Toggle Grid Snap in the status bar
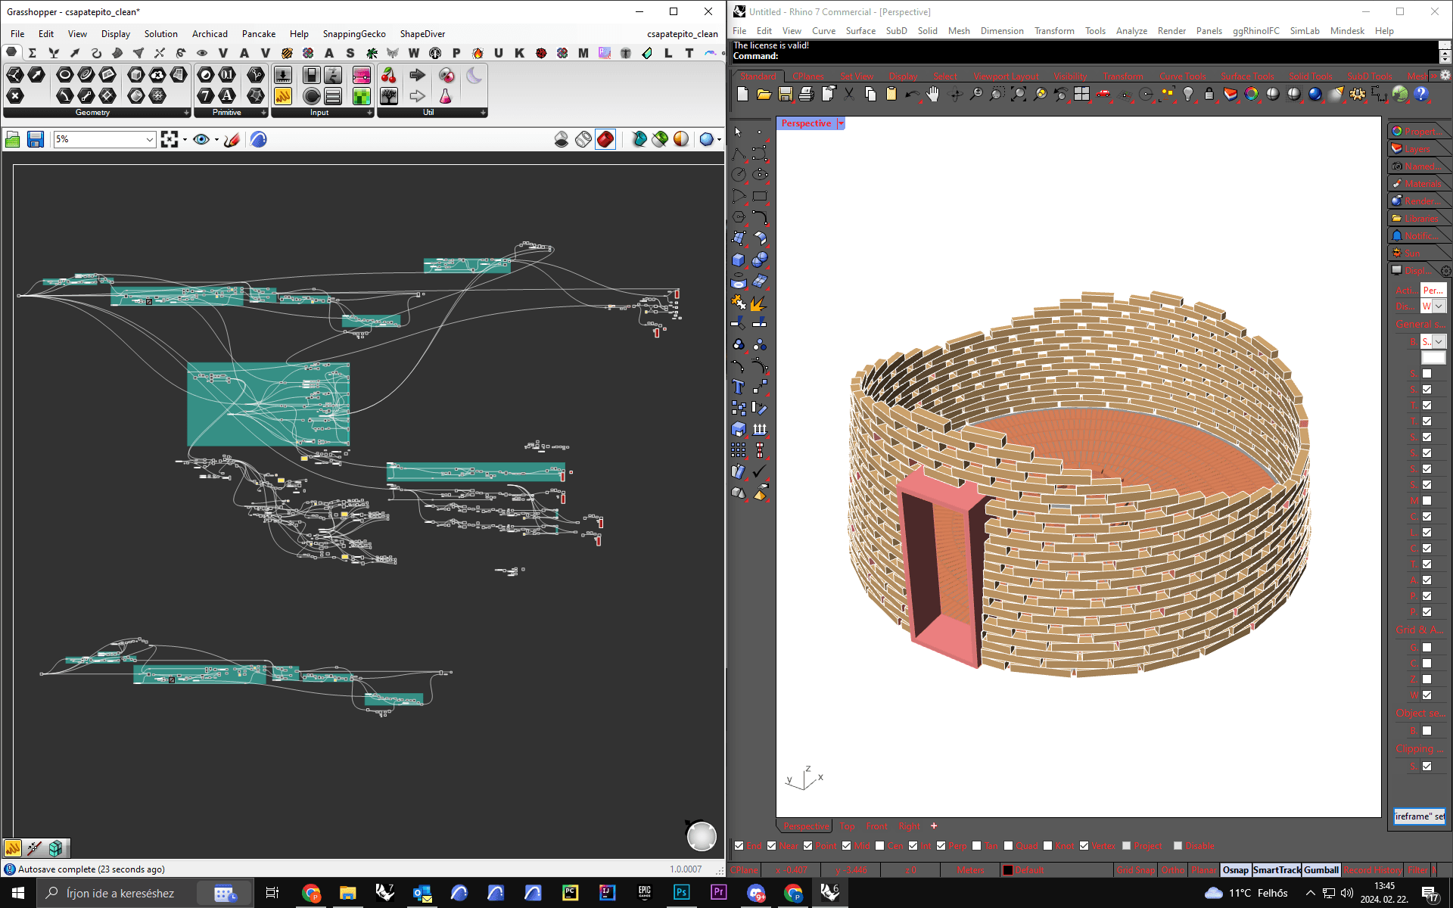 tap(1136, 870)
